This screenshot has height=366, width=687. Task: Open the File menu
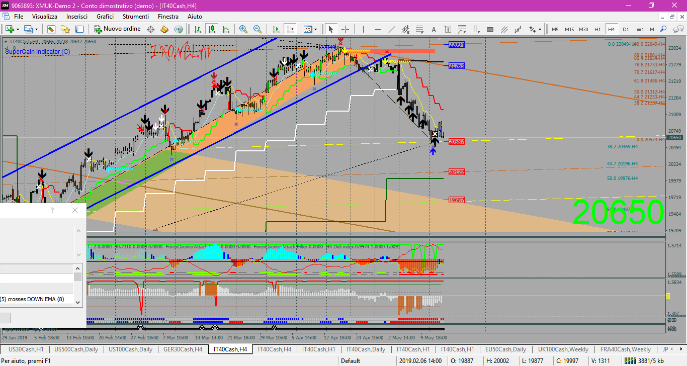(19, 17)
